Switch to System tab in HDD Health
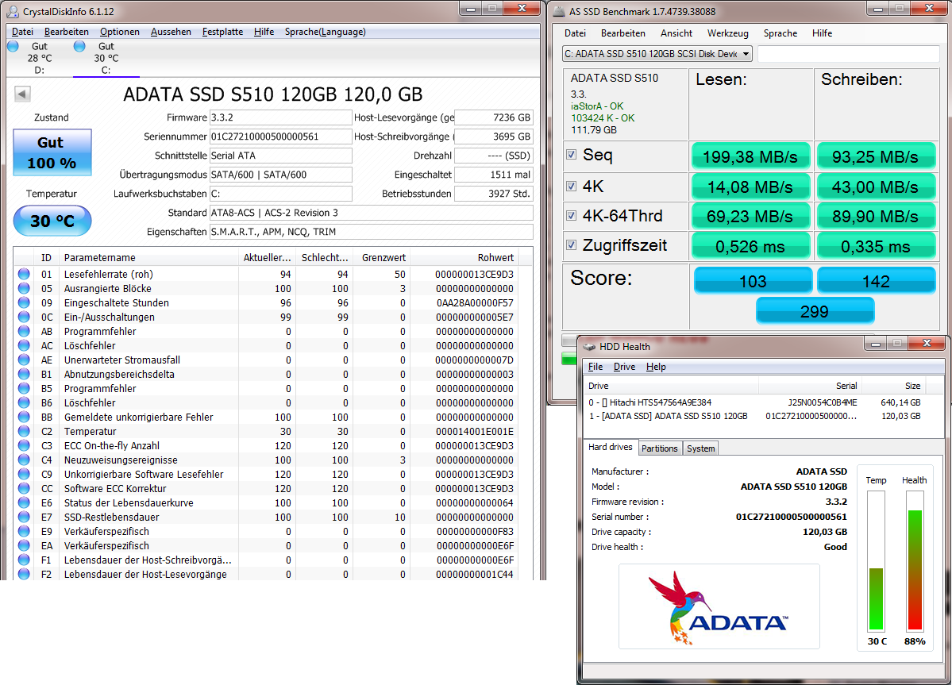Image resolution: width=952 pixels, height=685 pixels. 700,448
